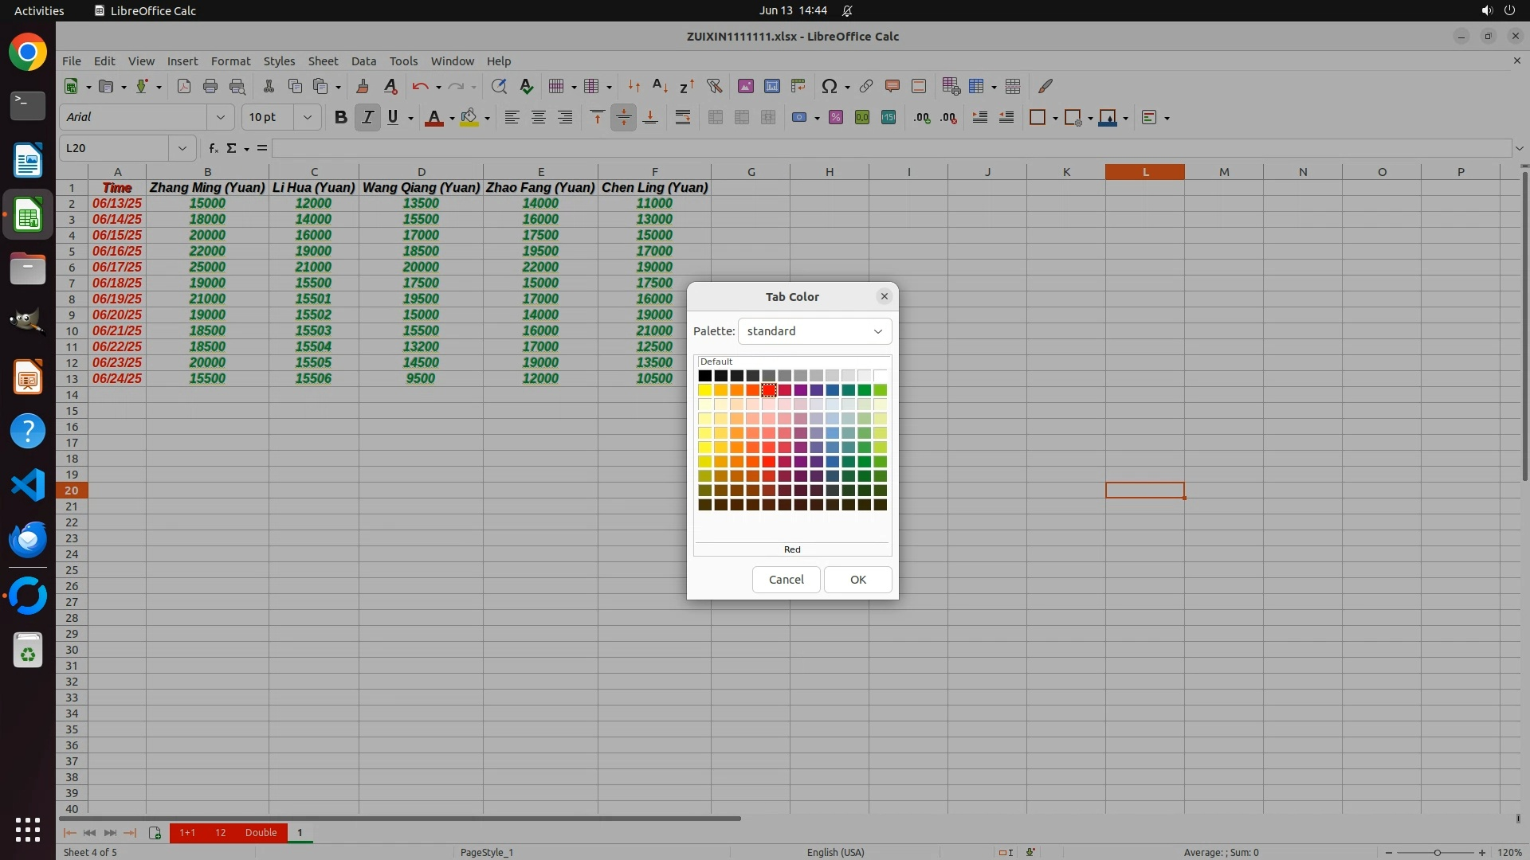
Task: Toggle Italic formatting button
Action: tap(367, 117)
